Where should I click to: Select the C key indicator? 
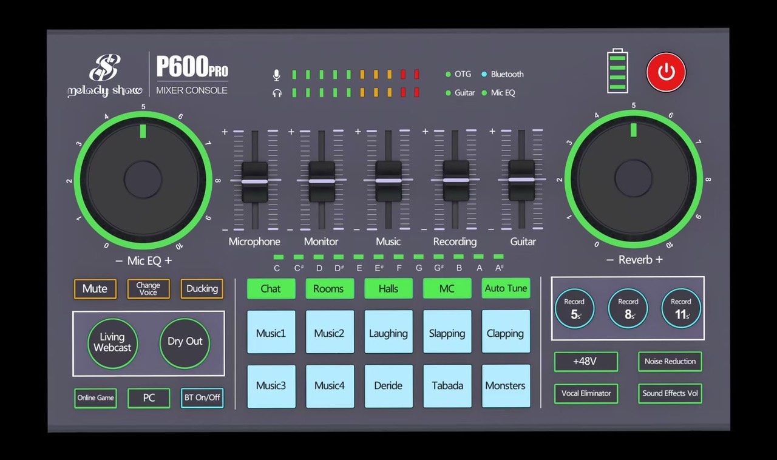tap(277, 257)
